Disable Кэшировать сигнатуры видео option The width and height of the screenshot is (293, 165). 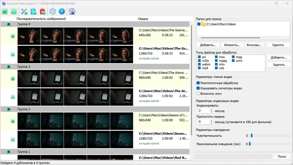[198, 88]
